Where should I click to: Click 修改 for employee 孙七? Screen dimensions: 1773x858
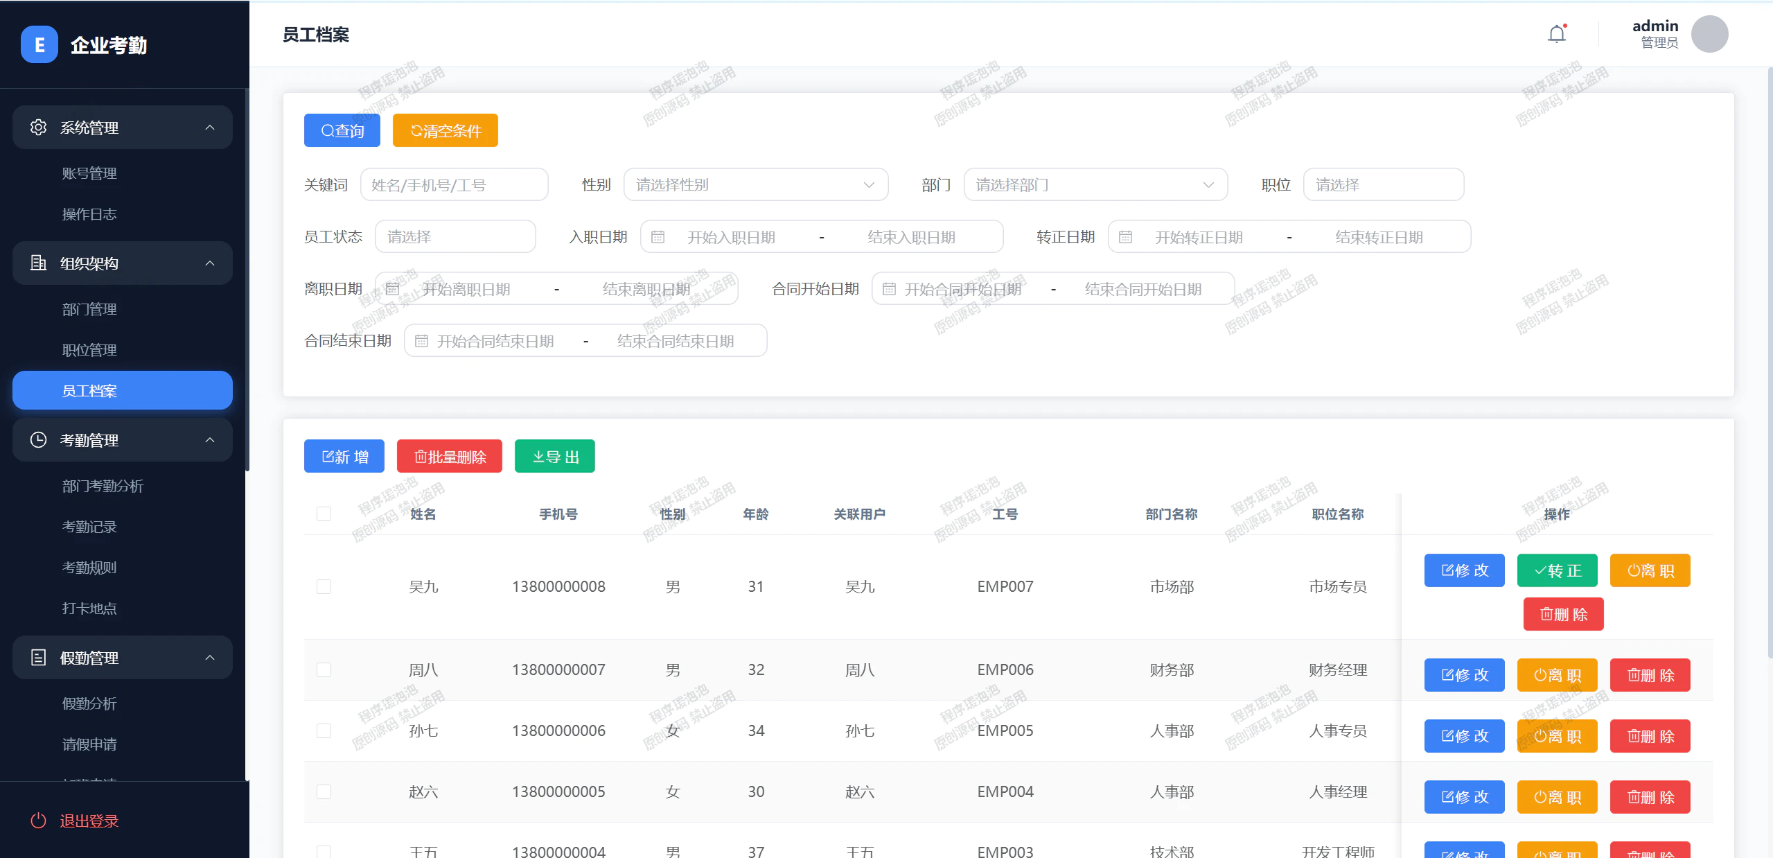click(x=1465, y=736)
